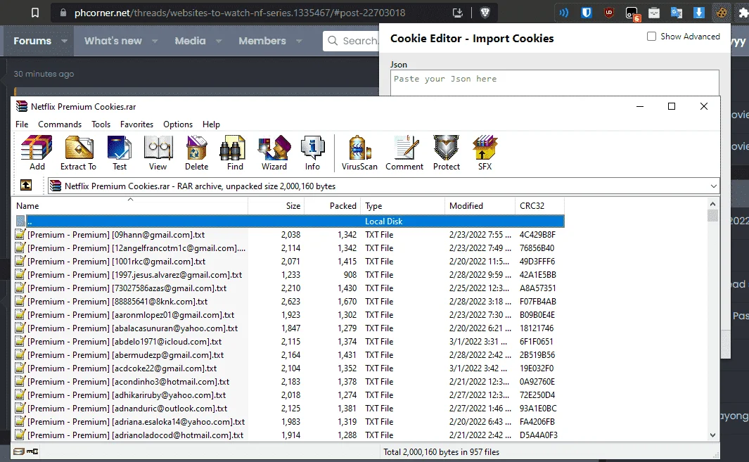The image size is (749, 462).
Task: Open the Media navigation link
Action: (x=190, y=41)
